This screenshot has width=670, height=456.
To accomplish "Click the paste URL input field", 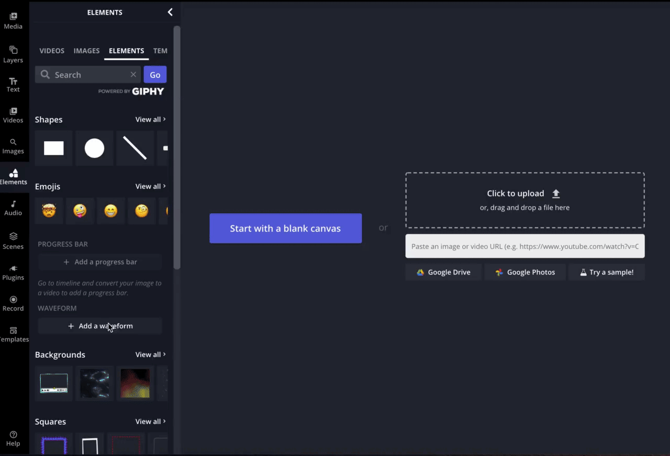I will tap(525, 246).
